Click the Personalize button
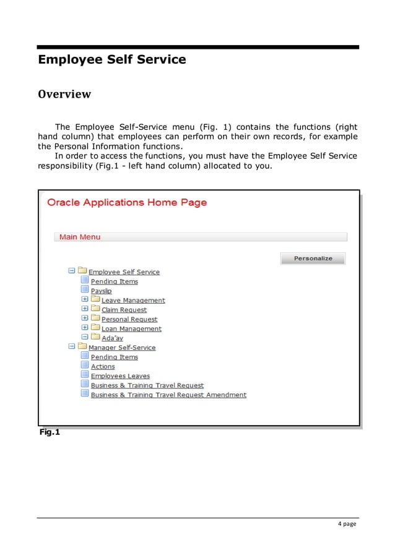Viewport: 395px width, 558px height. click(313, 259)
